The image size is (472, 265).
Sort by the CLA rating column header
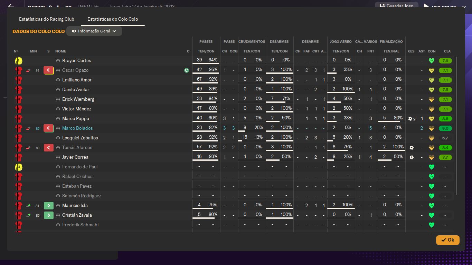pyautogui.click(x=447, y=51)
